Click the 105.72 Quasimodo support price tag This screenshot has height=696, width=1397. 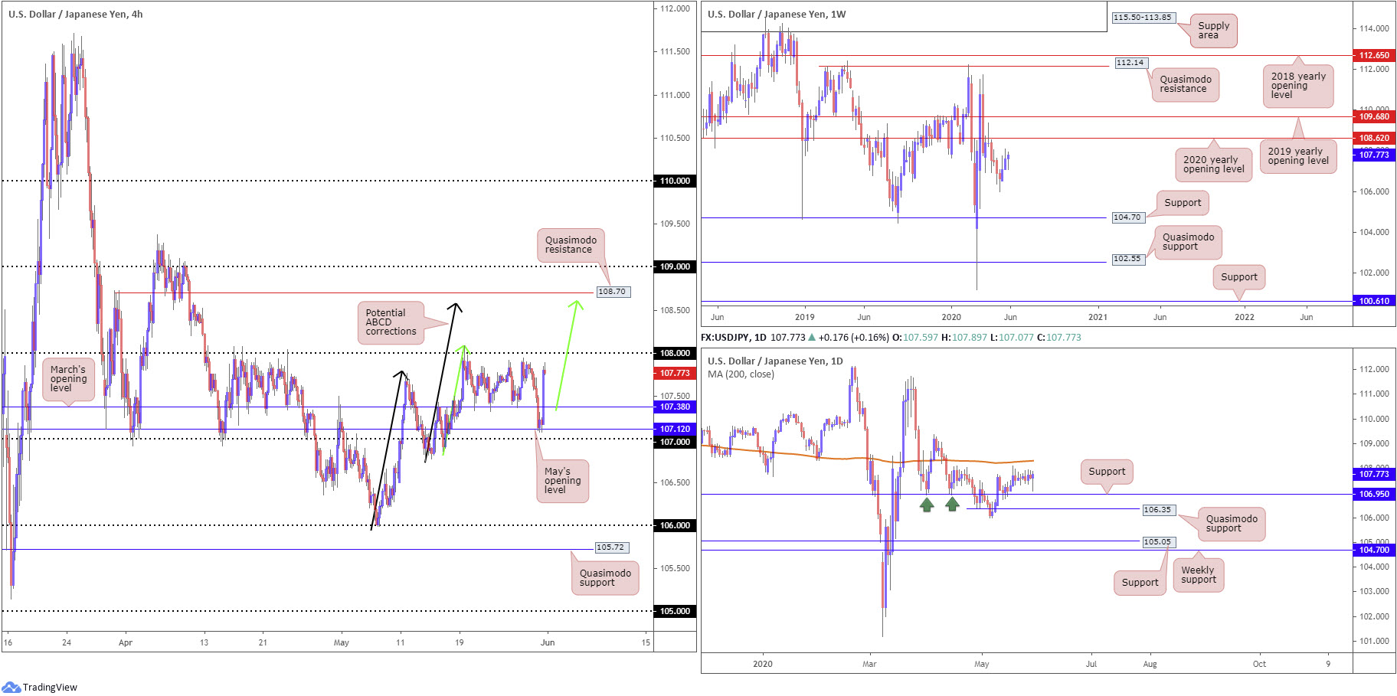pos(610,547)
